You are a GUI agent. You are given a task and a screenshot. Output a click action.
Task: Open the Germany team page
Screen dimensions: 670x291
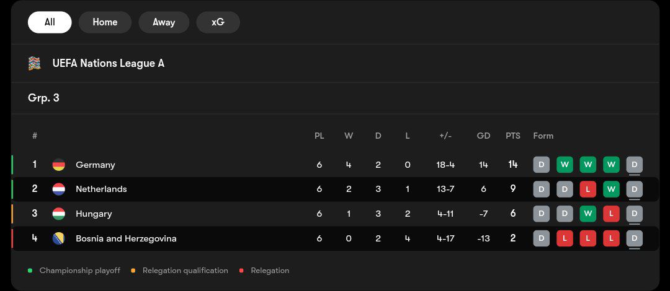pyautogui.click(x=96, y=165)
